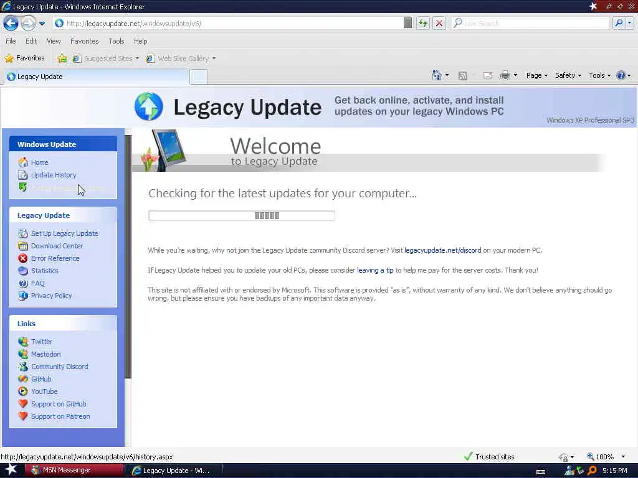Click the Read Mail icon

click(x=488, y=75)
